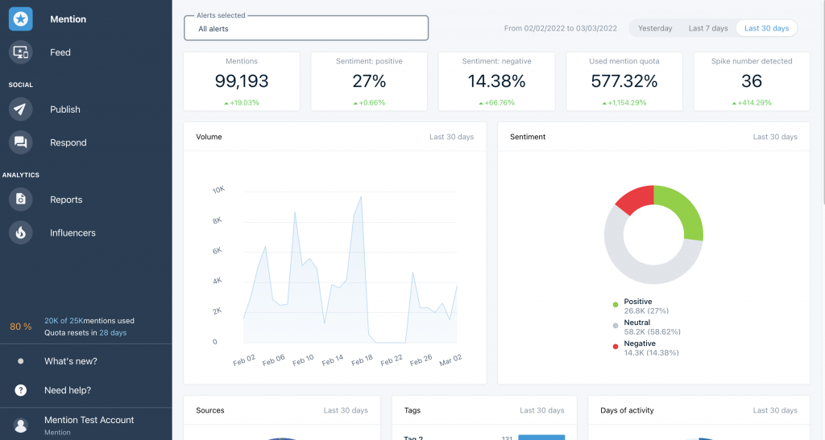Click the Influencers menu label
The width and height of the screenshot is (825, 440).
click(x=73, y=232)
